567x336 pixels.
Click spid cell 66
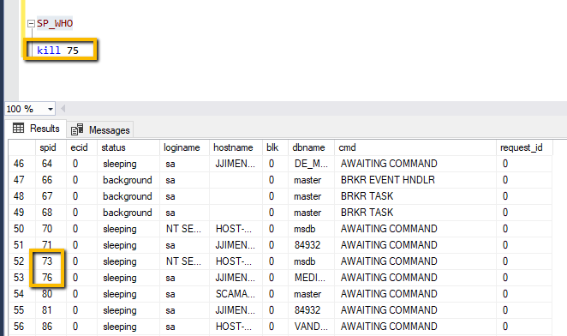click(51, 180)
